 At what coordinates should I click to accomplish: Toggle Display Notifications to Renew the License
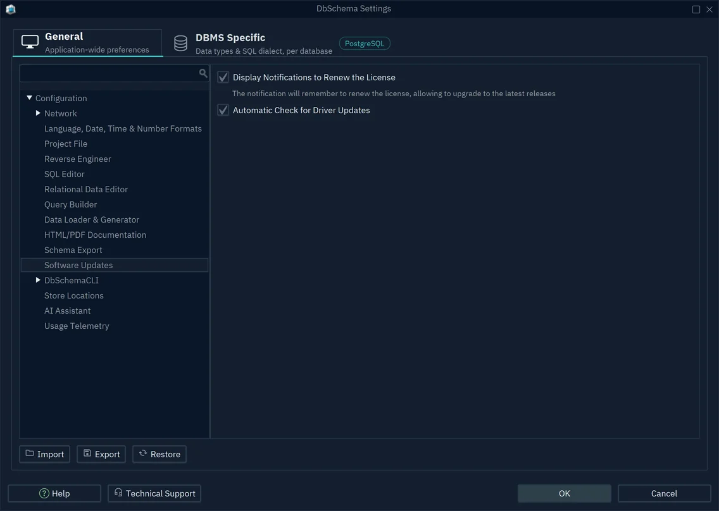tap(223, 77)
